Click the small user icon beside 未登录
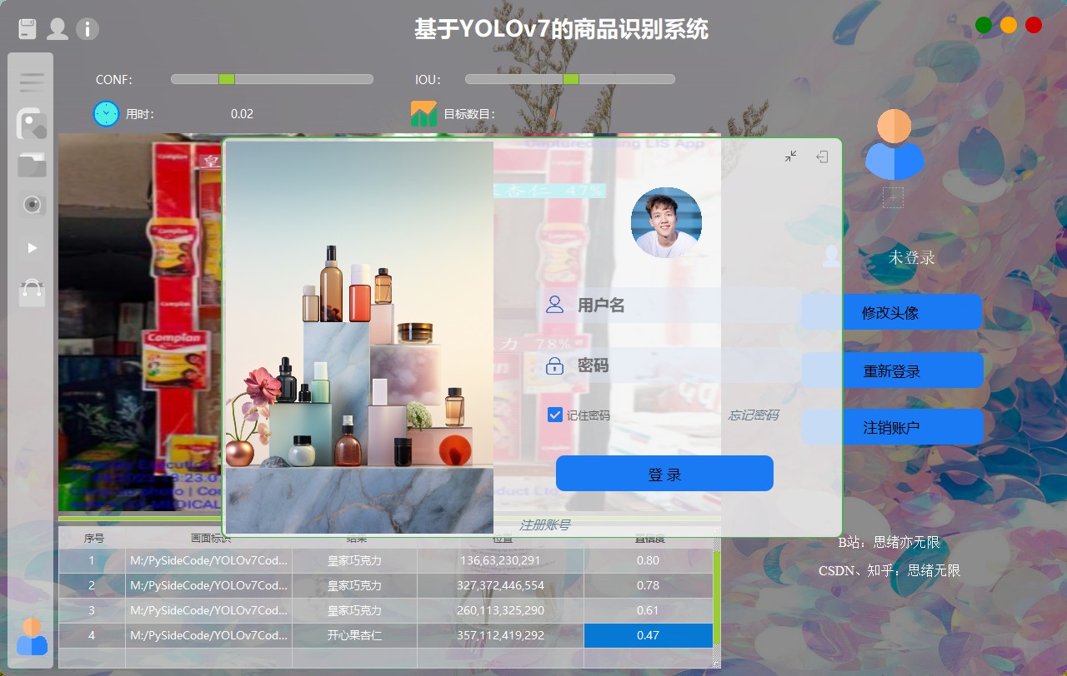1067x676 pixels. (831, 256)
